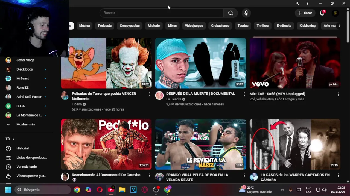Image resolution: width=350 pixels, height=196 pixels.
Task: Open Listas de reproducción in sidebar
Action: pos(27,158)
